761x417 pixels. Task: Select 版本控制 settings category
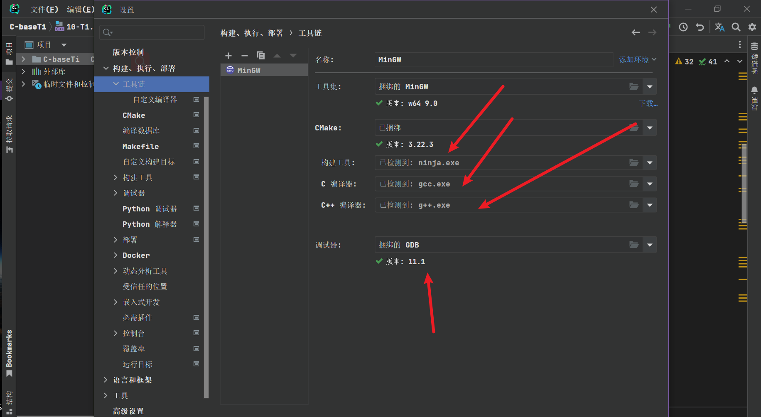[x=128, y=52]
